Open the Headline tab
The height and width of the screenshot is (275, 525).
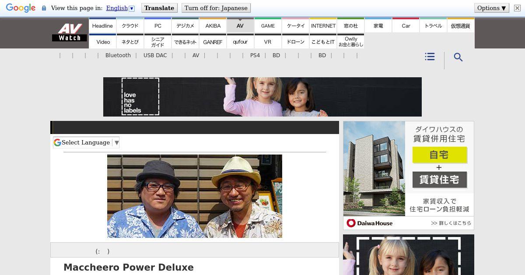[102, 25]
